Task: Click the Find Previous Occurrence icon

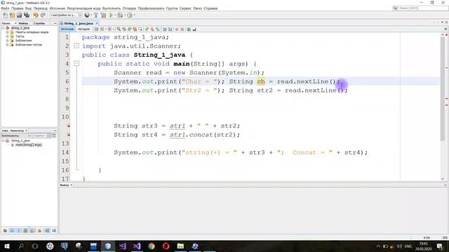Action: (124, 29)
